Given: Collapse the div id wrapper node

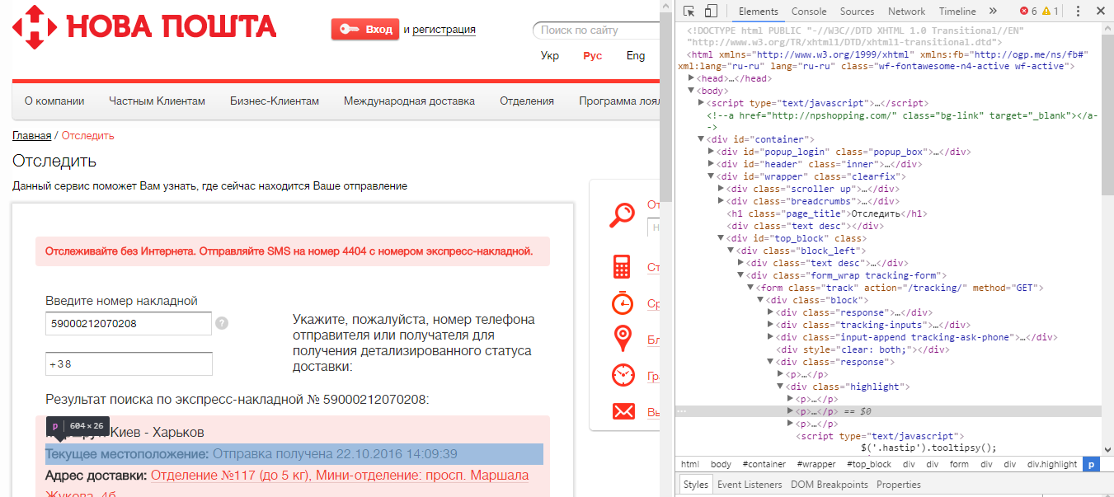Looking at the screenshot, I should 712,177.
